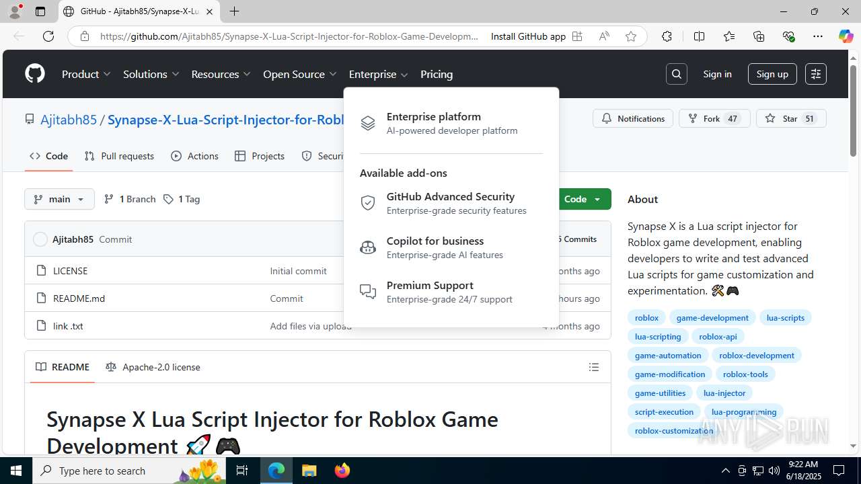Close the GitHub browser tab
Image resolution: width=861 pixels, height=484 pixels.
(210, 11)
